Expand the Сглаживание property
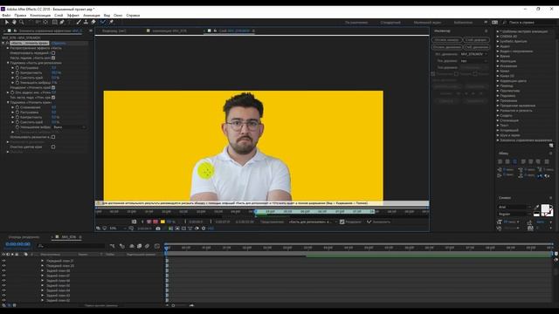 point(12,107)
